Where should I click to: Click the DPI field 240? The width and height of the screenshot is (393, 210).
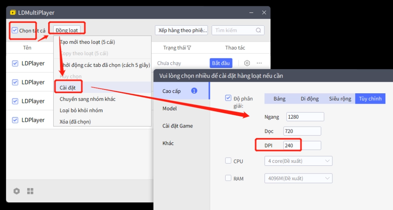click(x=302, y=146)
